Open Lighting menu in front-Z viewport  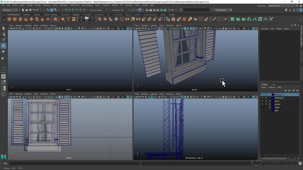[x=28, y=94]
